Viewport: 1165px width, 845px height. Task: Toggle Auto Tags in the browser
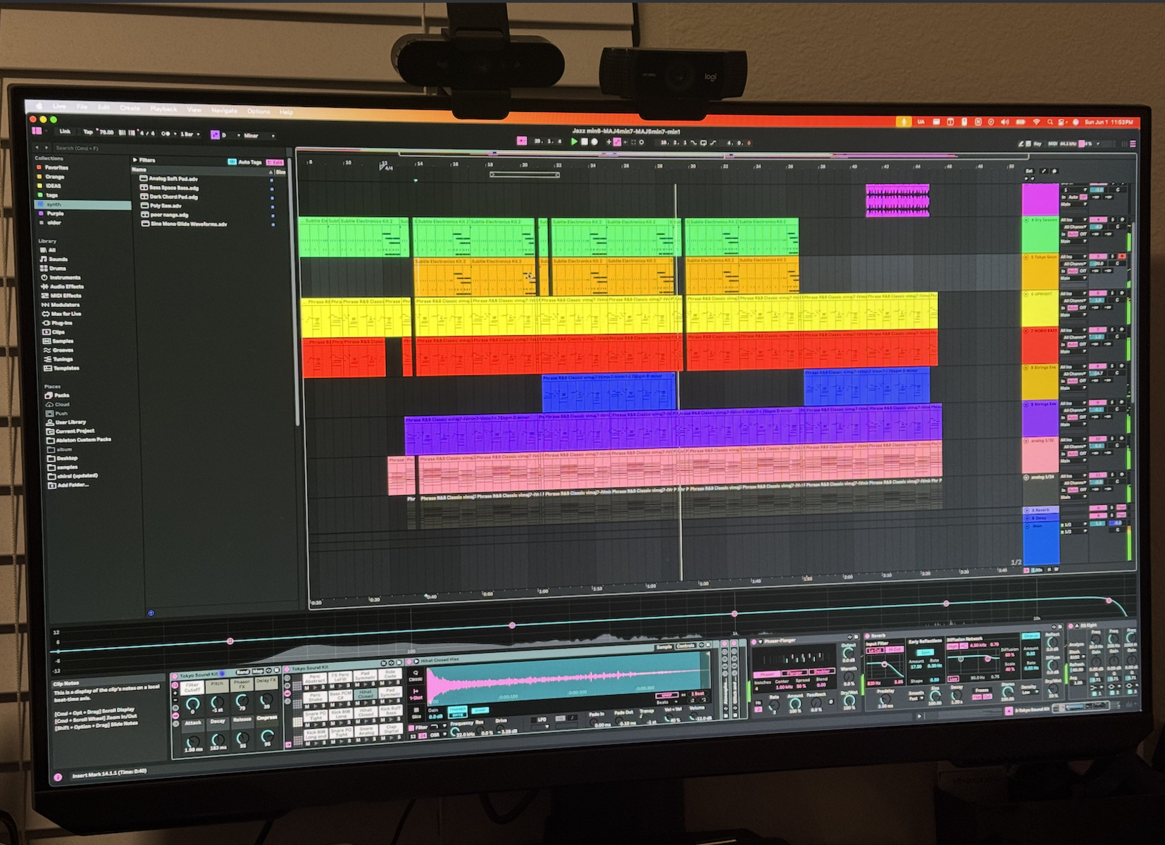coord(244,162)
